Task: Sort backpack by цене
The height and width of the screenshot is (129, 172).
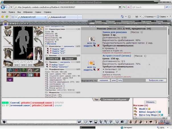Action: click(x=114, y=80)
